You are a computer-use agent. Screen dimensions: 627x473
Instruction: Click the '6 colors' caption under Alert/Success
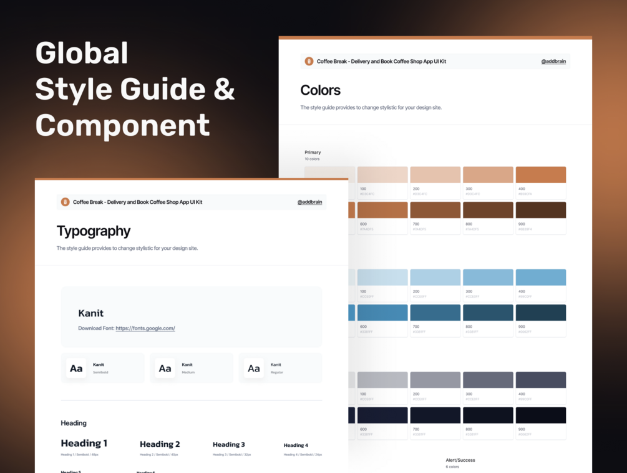click(452, 467)
